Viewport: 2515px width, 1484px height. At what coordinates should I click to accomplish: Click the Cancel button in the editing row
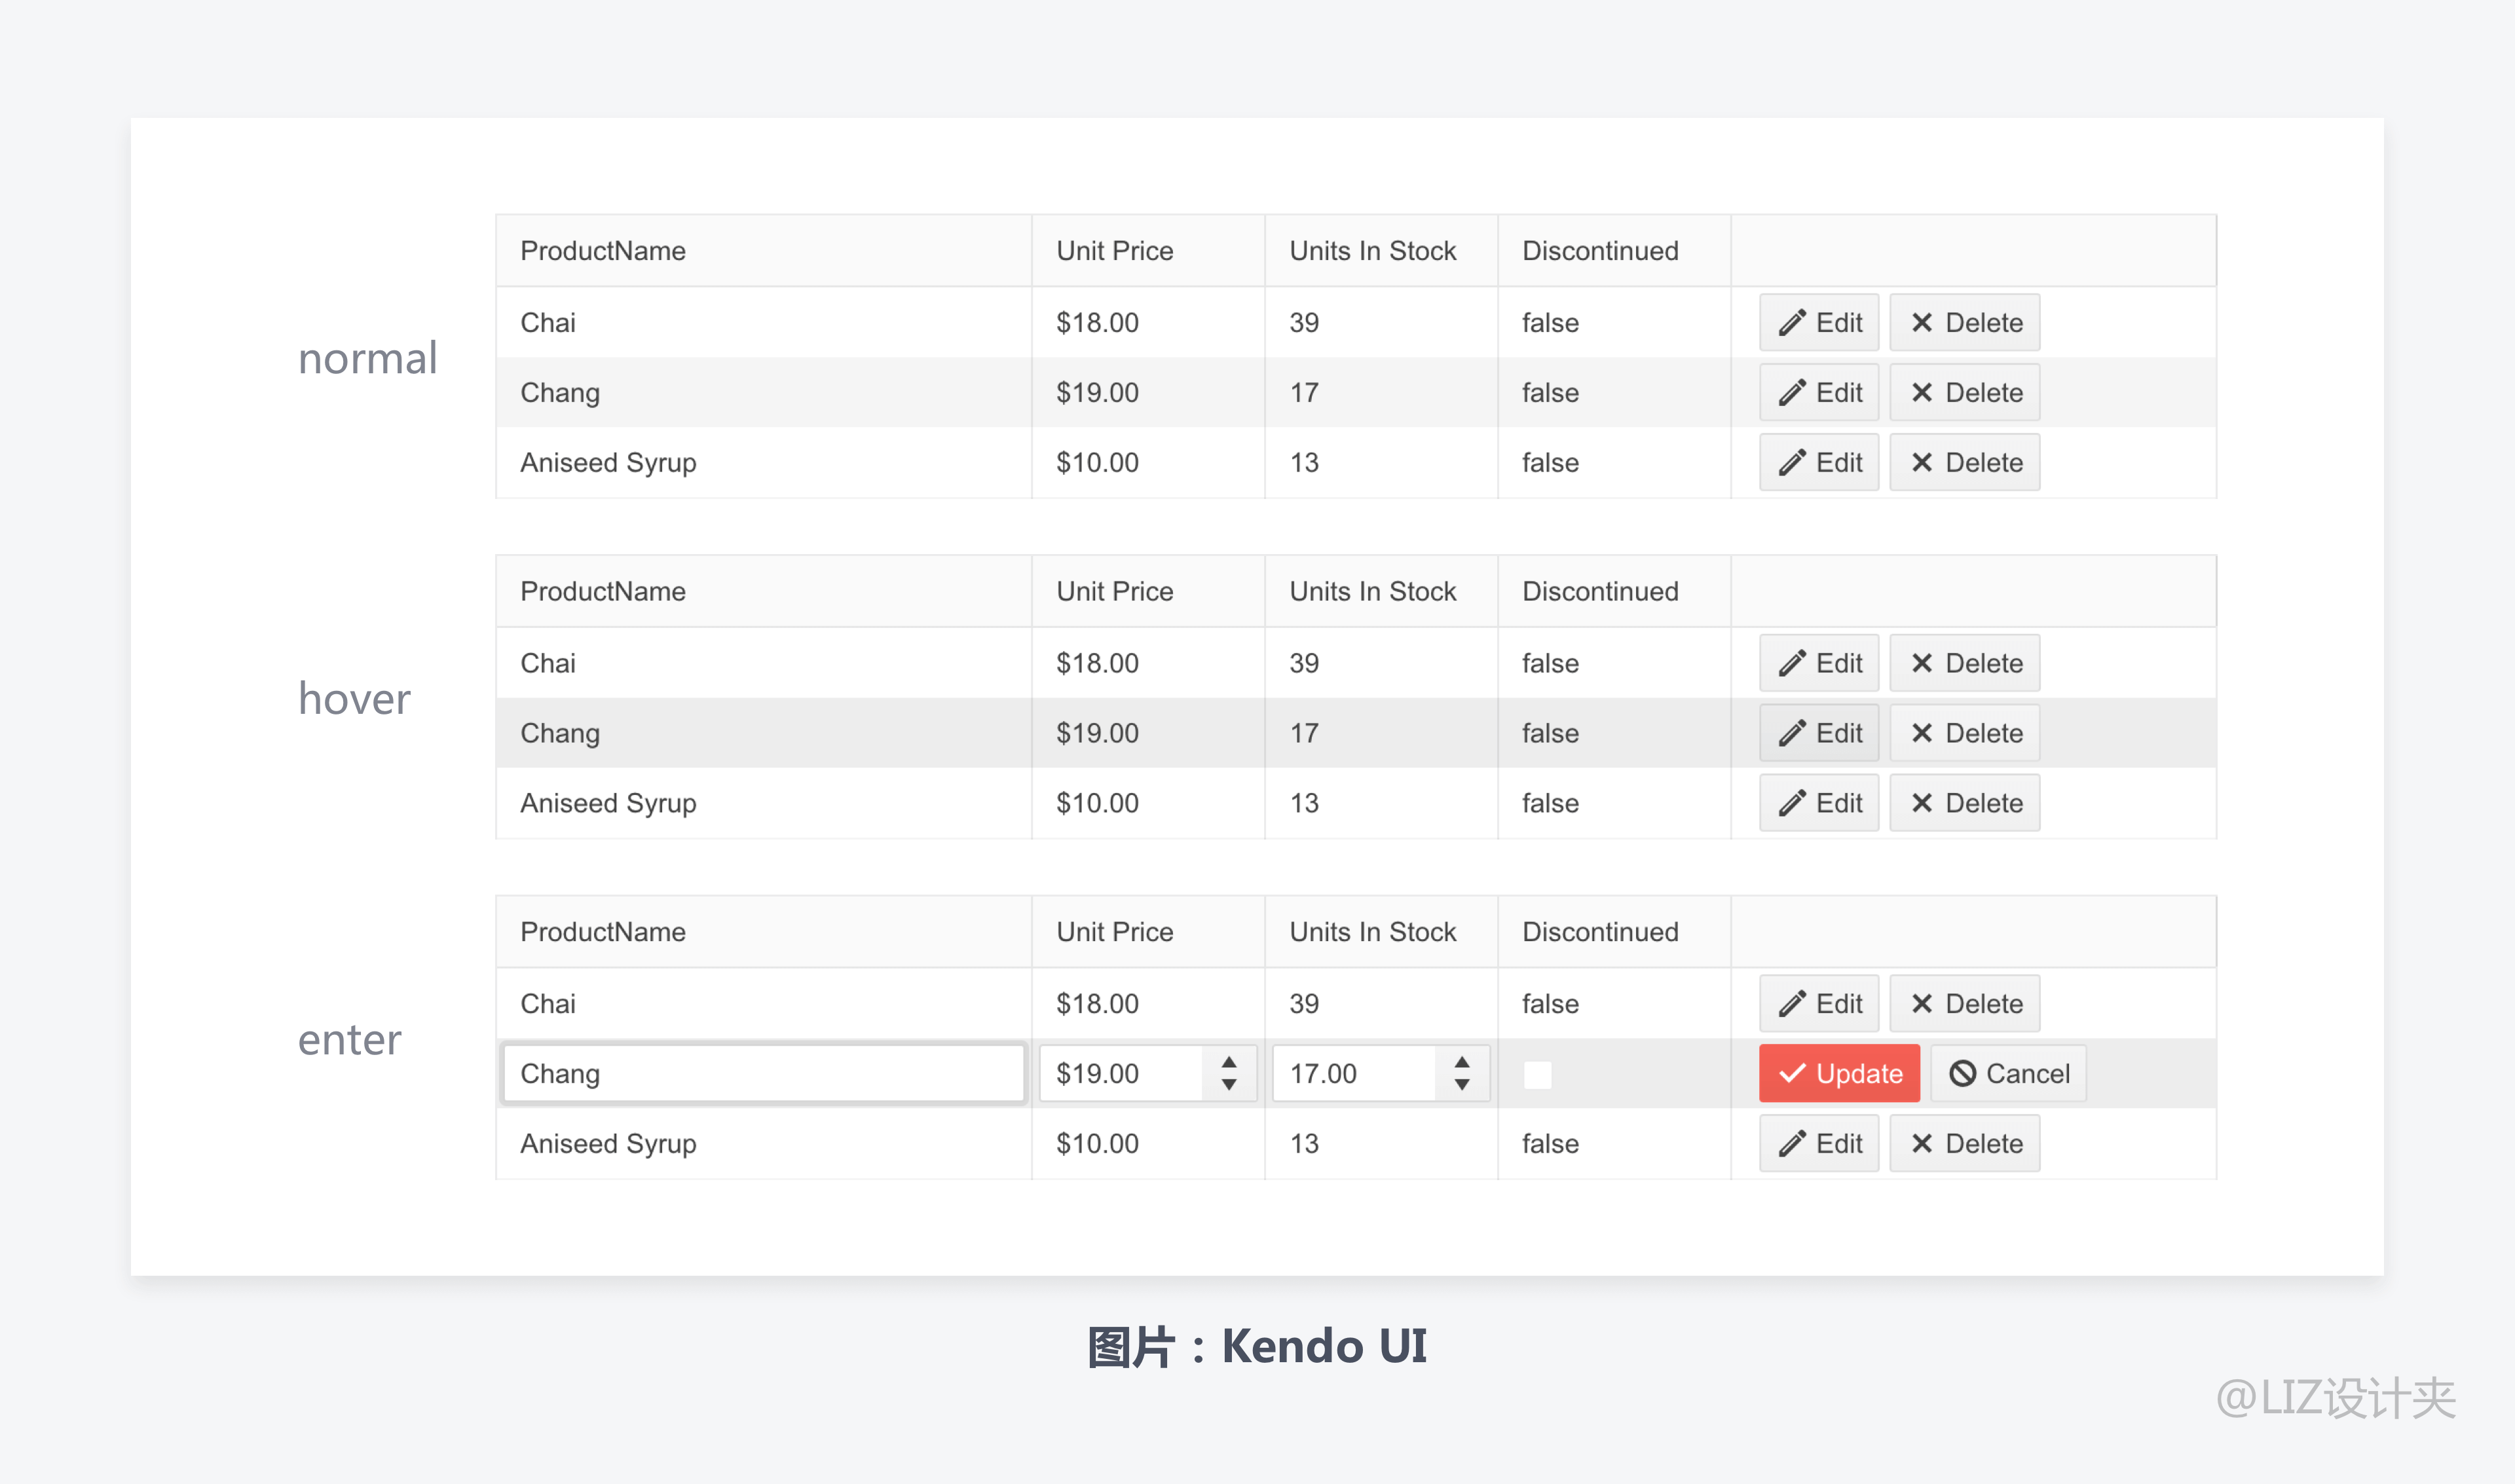click(2008, 1073)
